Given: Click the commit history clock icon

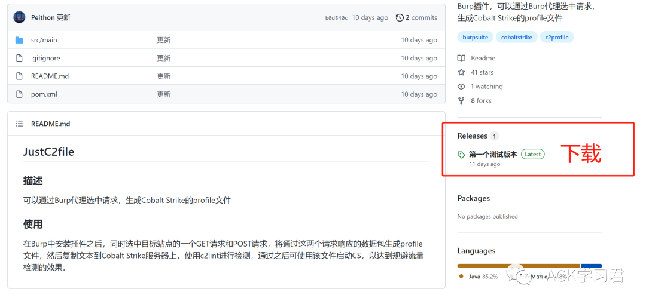Looking at the screenshot, I should [400, 18].
